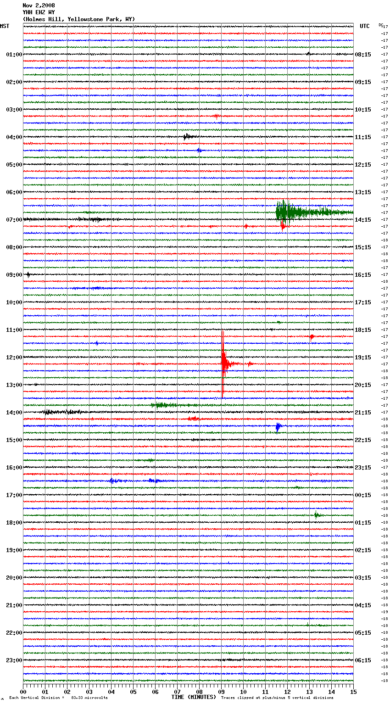This screenshot has height=704, width=390.
Task: Click the blue event burst after 14:00
Action: [x=278, y=427]
